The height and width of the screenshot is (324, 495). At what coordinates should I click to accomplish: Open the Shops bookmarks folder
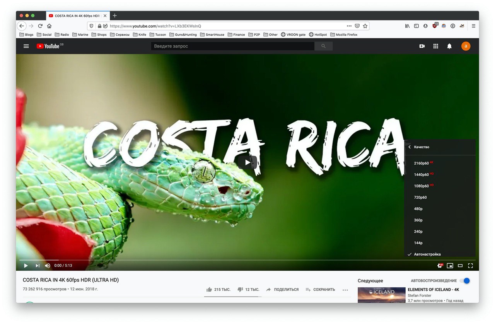click(x=99, y=34)
